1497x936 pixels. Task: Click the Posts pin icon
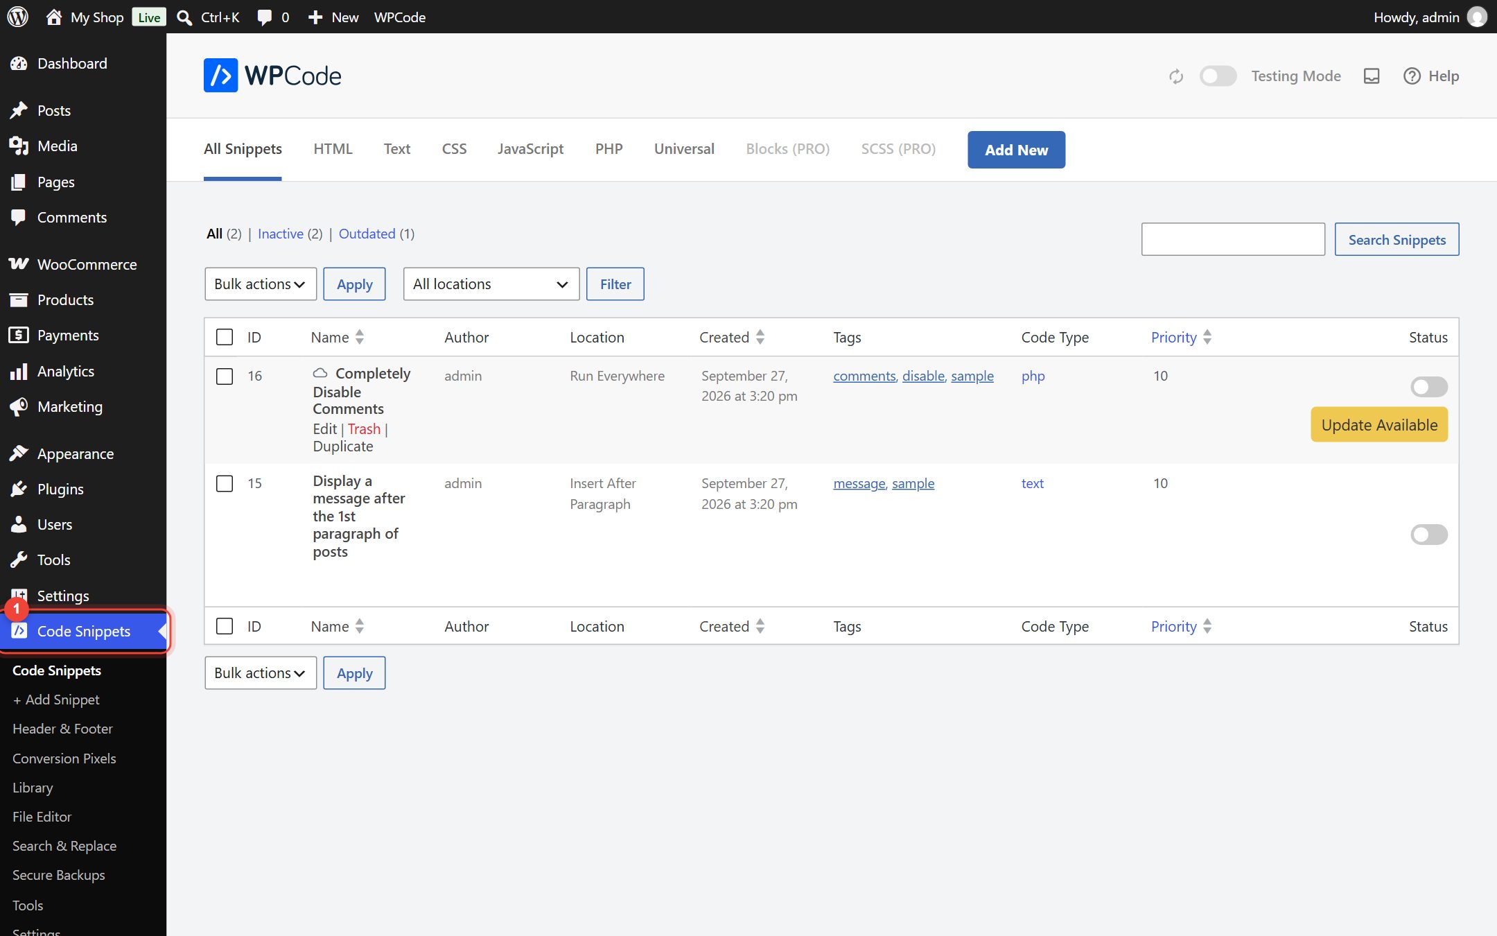tap(19, 110)
